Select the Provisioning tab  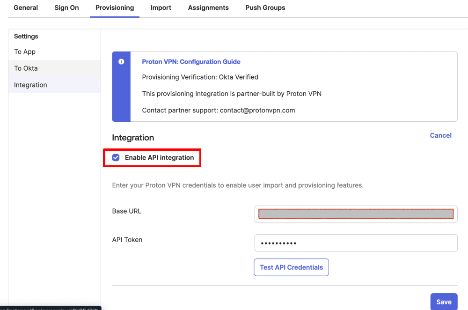click(115, 8)
